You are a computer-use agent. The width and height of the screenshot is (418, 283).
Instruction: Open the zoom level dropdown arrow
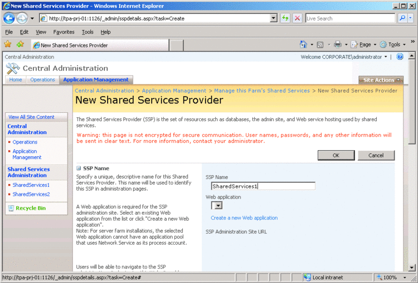click(405, 277)
